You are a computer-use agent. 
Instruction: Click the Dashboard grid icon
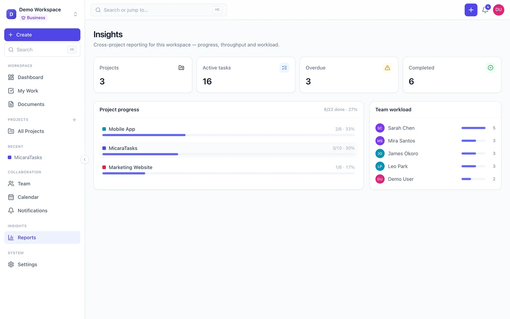[x=11, y=77]
